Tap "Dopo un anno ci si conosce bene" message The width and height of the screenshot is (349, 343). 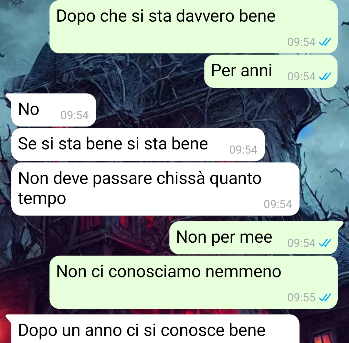point(155,329)
